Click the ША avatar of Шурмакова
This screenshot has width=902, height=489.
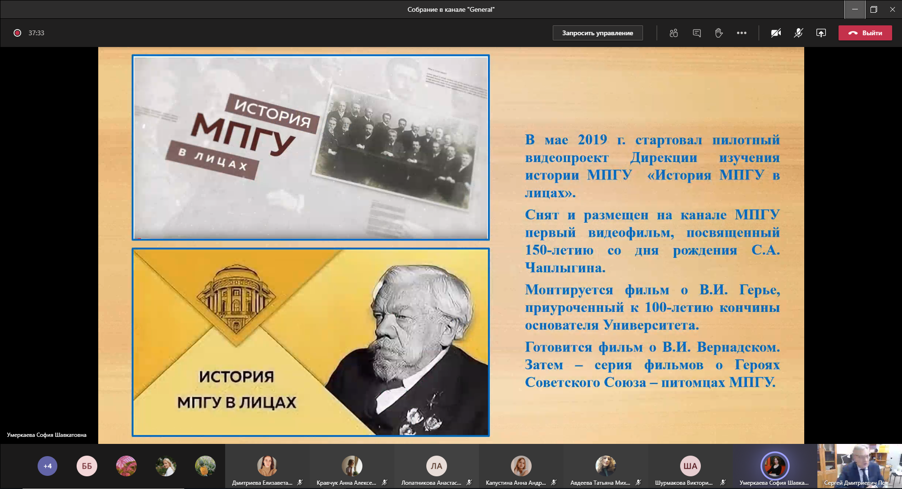[x=690, y=466]
